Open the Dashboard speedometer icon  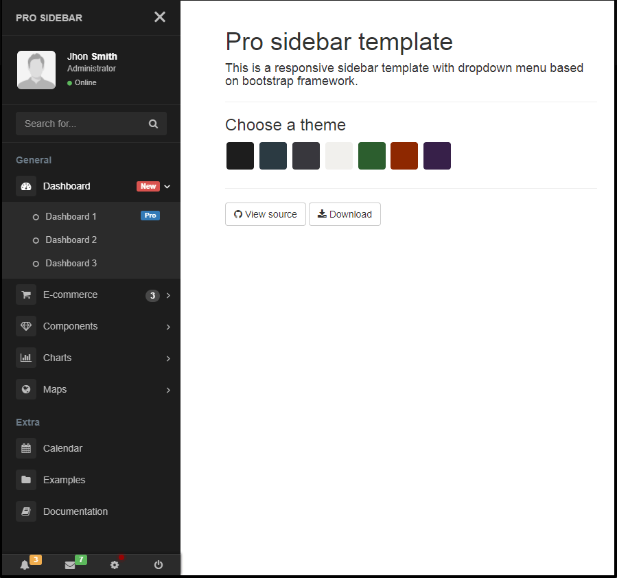[x=25, y=186]
